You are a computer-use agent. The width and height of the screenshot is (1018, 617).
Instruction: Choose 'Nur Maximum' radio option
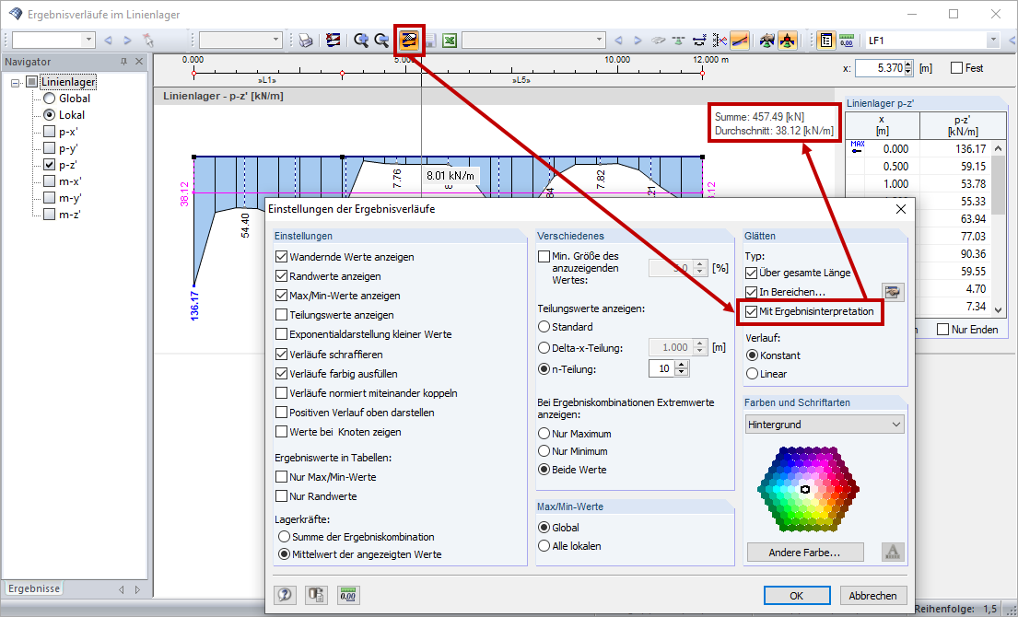544,434
